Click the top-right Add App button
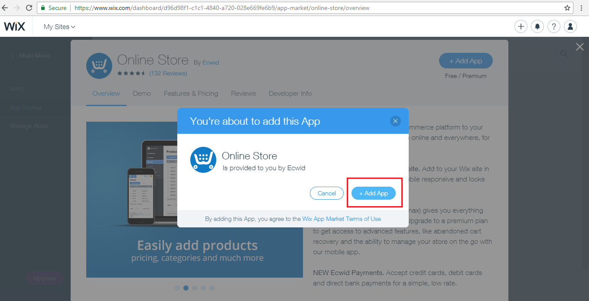This screenshot has height=301, width=589. [466, 61]
